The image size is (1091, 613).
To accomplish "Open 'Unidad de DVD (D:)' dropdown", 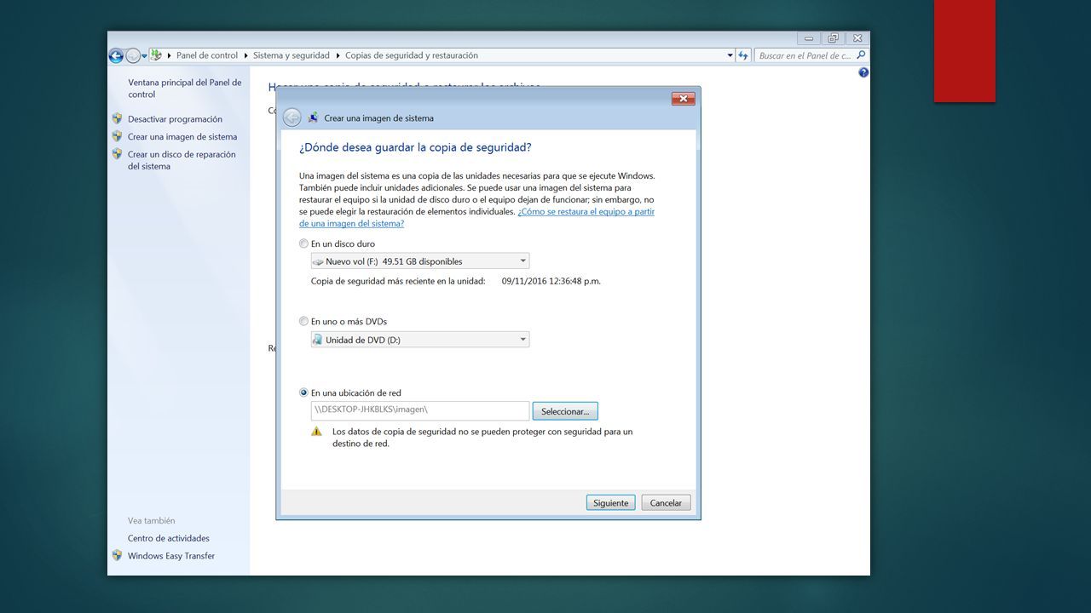I will [x=420, y=340].
